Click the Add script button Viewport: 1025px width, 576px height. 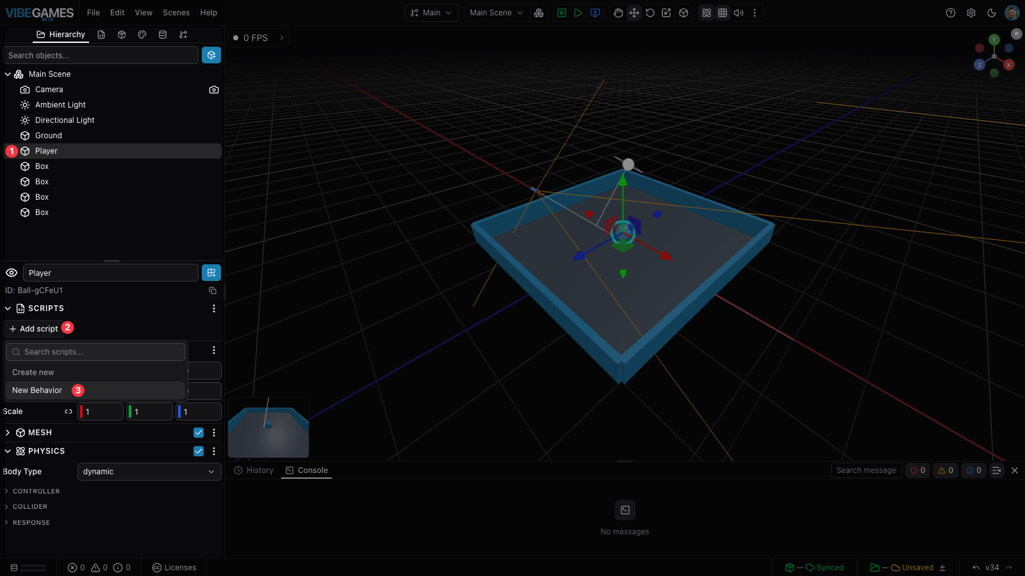33,329
